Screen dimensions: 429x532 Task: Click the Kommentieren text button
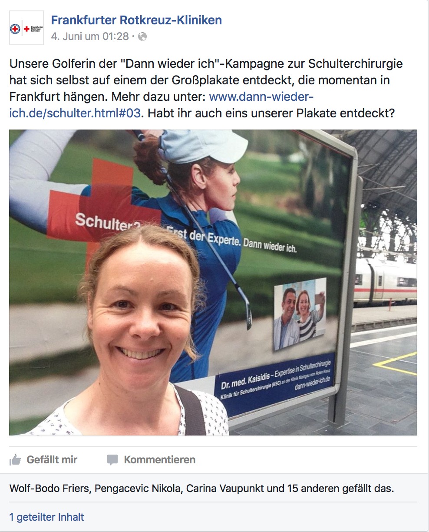[x=160, y=459]
